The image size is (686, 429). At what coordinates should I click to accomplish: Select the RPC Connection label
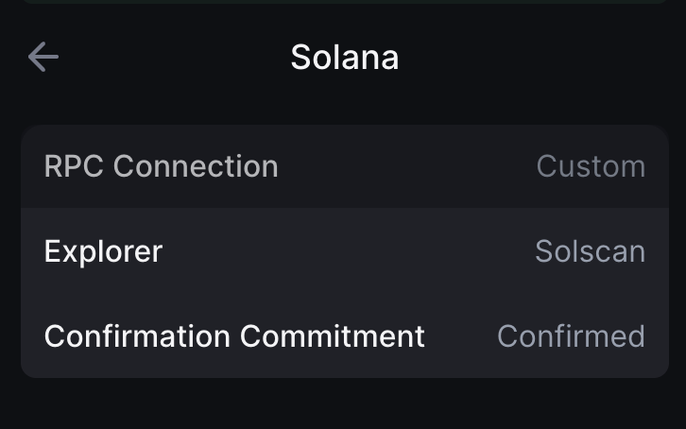click(x=162, y=166)
